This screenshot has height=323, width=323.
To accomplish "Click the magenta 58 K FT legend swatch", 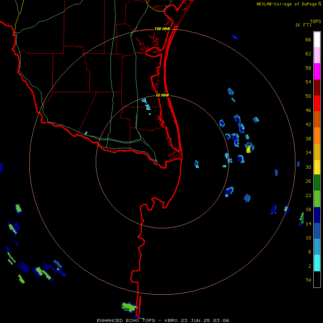I will click(x=317, y=71).
